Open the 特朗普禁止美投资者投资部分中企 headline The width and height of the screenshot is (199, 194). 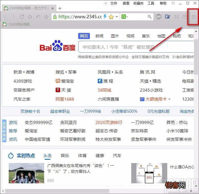(103, 57)
